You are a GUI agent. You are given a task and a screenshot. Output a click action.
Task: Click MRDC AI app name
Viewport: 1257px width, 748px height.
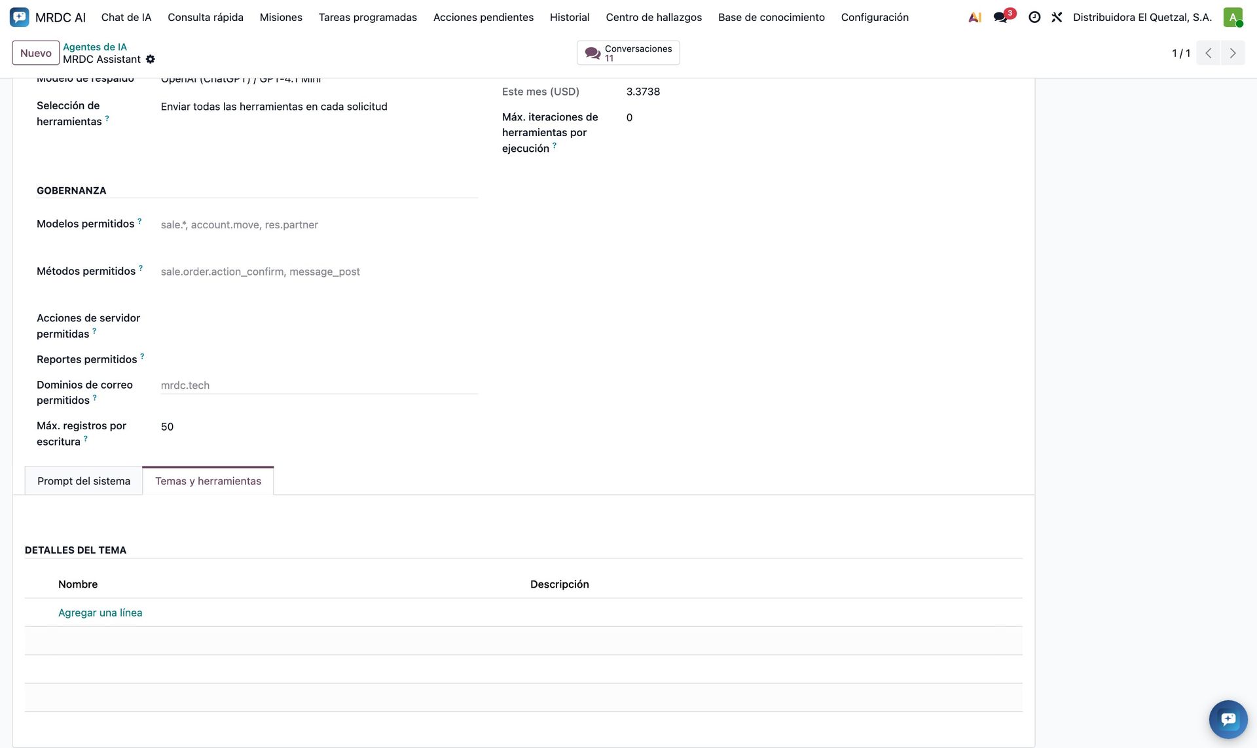click(60, 18)
